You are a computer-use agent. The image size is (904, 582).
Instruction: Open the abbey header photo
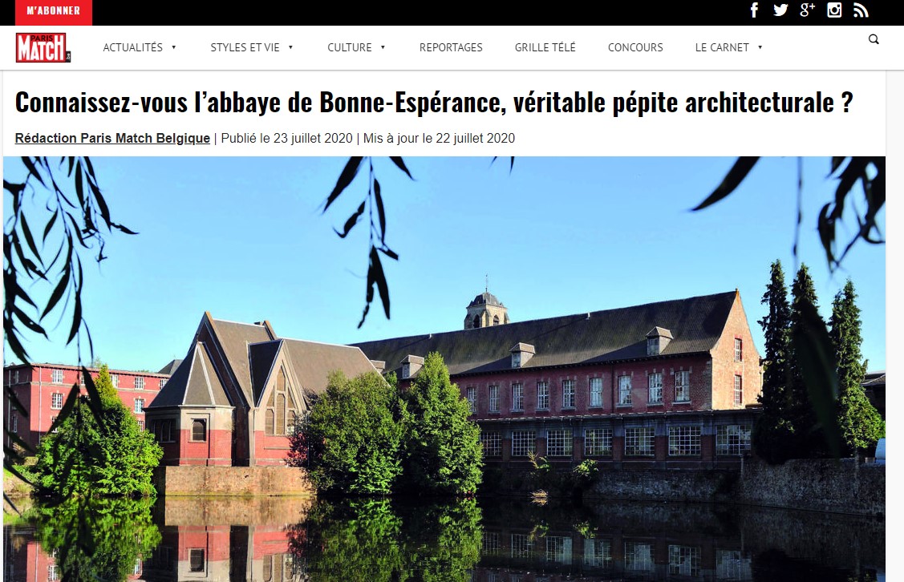pos(444,369)
